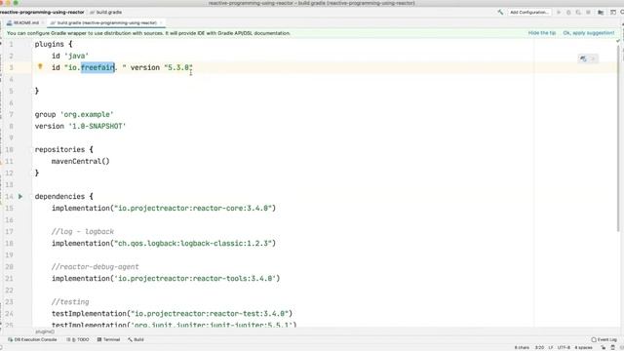This screenshot has width=624, height=351.
Task: Click the plugins{} breadcrumb below the editor
Action: 45,331
